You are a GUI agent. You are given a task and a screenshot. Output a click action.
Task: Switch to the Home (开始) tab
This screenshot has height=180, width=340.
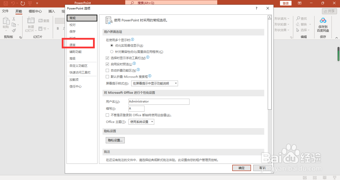tap(19, 11)
